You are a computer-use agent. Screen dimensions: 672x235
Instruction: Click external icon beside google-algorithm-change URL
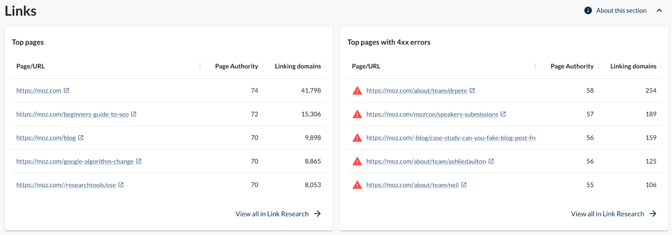[x=139, y=161]
